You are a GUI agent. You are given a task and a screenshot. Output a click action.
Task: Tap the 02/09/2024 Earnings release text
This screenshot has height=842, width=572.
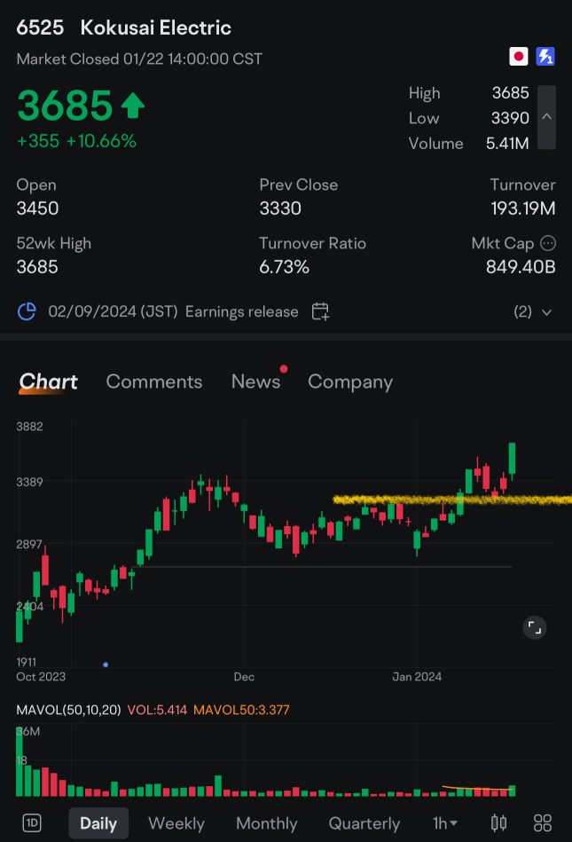pyautogui.click(x=173, y=311)
